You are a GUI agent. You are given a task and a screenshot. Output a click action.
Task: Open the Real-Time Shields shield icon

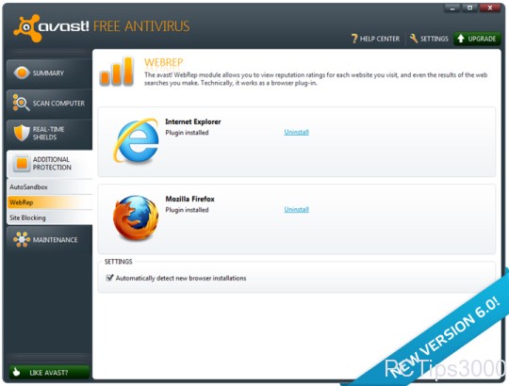[22, 133]
